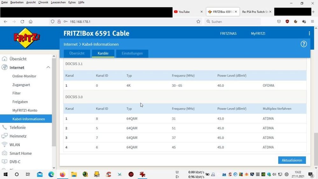Open DVB-C in sidebar
Viewport: 318px width, 179px height.
click(x=15, y=162)
